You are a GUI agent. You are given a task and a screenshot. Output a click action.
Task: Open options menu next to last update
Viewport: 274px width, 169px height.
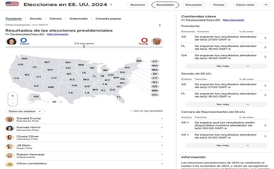160,25
